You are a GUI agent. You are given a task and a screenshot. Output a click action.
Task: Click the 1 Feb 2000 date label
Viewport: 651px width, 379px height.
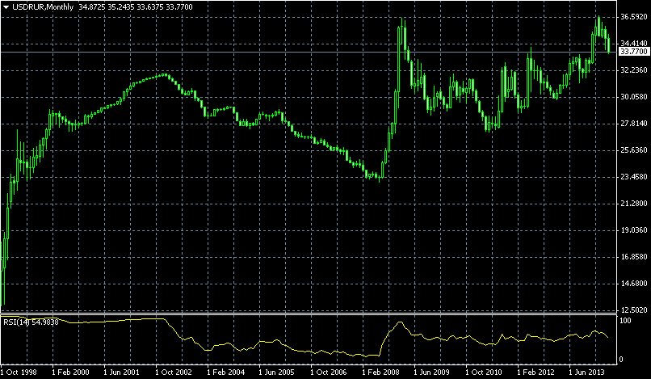(x=70, y=371)
